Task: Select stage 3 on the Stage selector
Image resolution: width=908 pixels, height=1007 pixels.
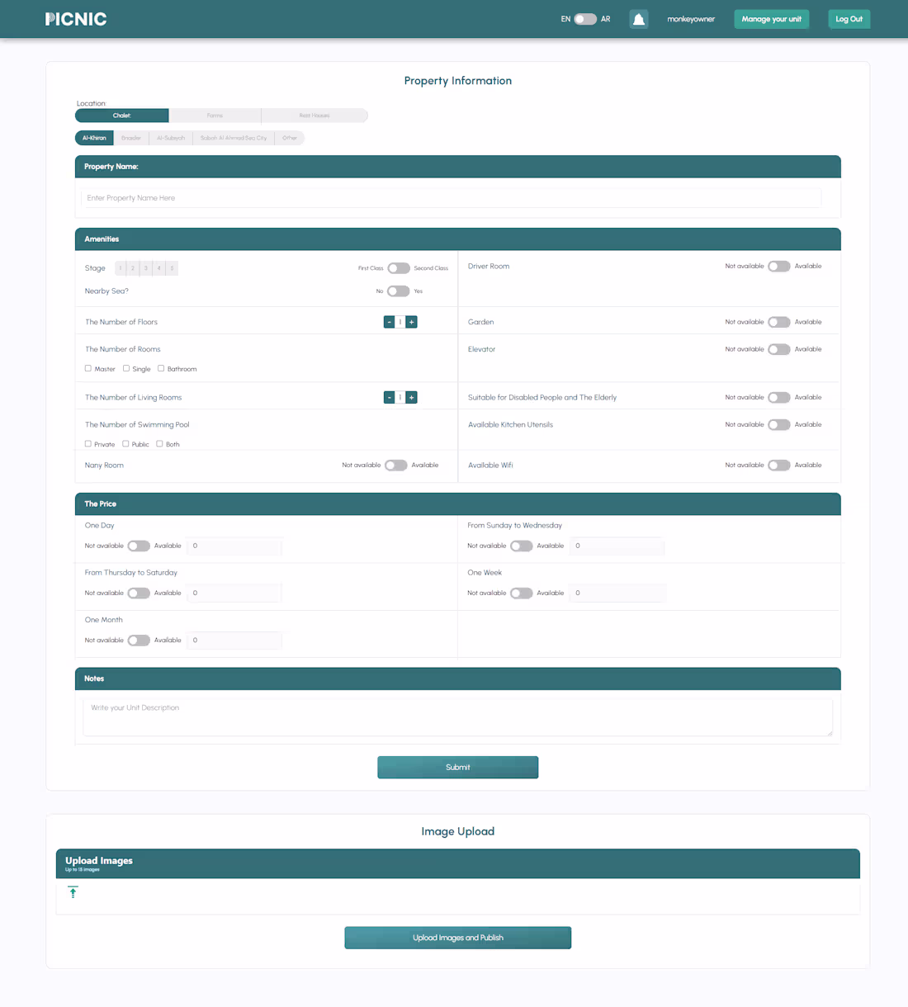Action: (x=145, y=267)
